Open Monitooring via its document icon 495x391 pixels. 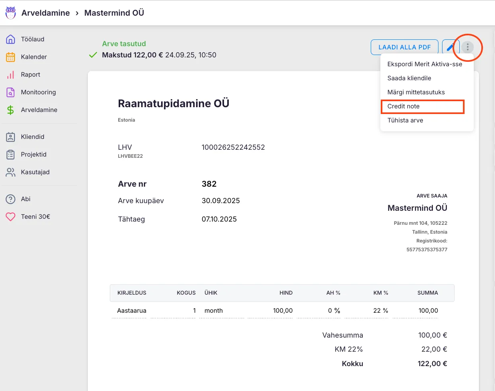coord(10,92)
